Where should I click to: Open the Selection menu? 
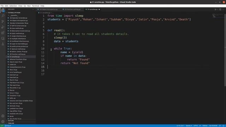click(13, 6)
